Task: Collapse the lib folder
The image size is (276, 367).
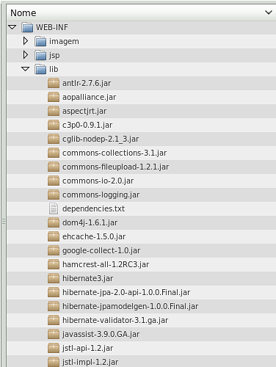Action: 26,69
